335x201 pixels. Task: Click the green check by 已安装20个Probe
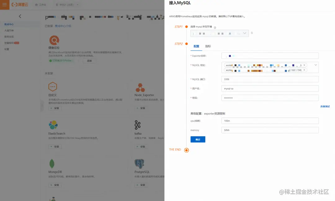(51, 61)
